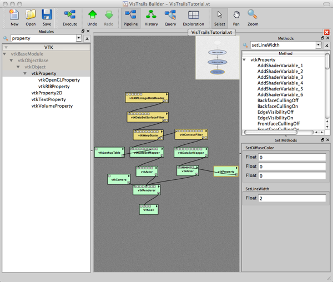Select vtkTextProperty in module tree
The width and height of the screenshot is (333, 282).
click(x=49, y=99)
